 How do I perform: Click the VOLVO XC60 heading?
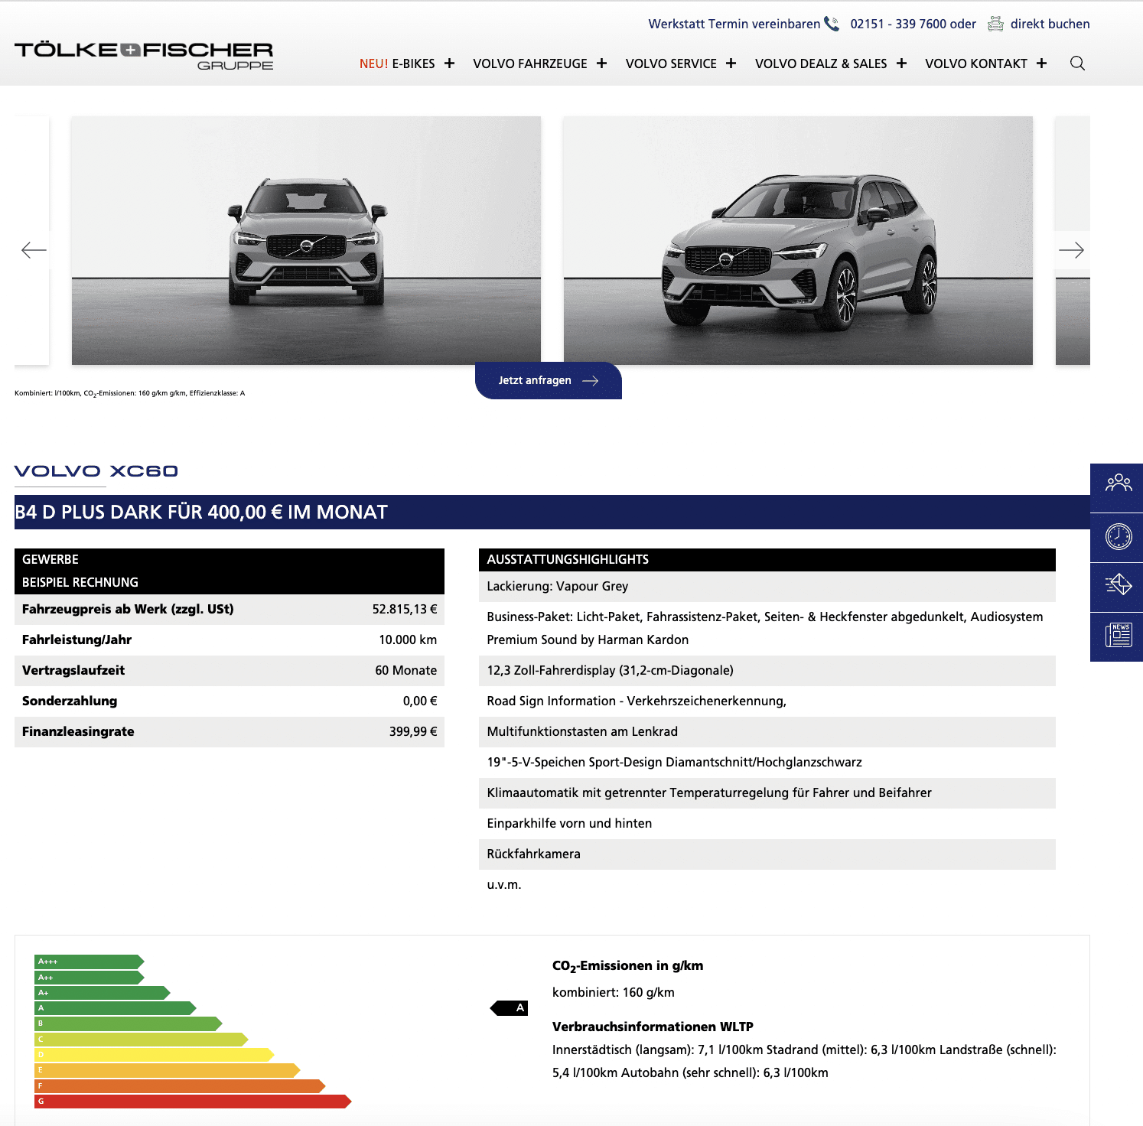96,471
